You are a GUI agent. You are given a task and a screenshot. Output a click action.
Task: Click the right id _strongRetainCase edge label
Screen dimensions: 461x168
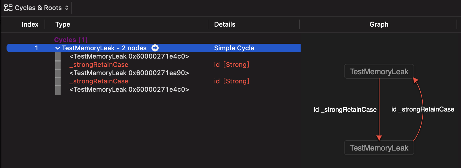(423, 109)
